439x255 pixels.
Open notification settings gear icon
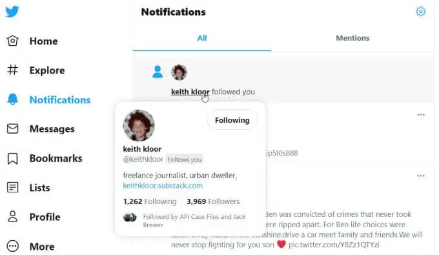coord(420,12)
